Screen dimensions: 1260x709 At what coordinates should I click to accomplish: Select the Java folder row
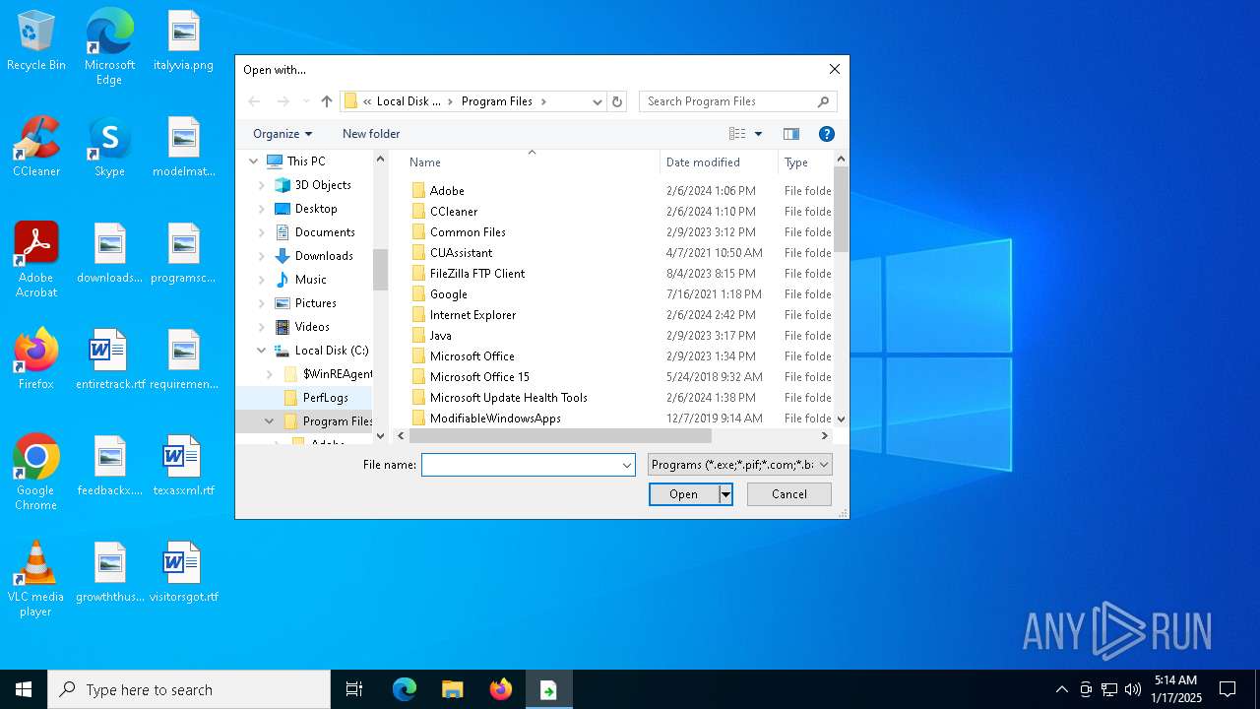click(440, 336)
